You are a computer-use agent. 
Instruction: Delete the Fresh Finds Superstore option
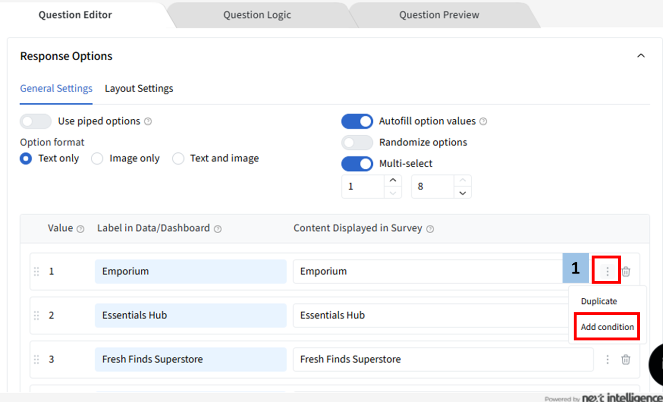626,359
